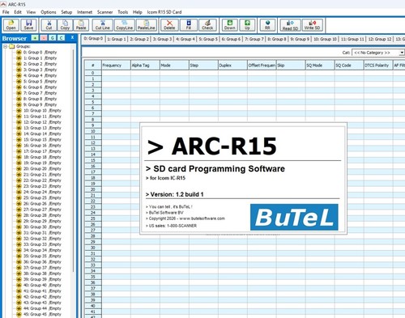Screen dimensions: 405x318
Task: Open the Icom R15 SD Card menu
Action: click(164, 12)
